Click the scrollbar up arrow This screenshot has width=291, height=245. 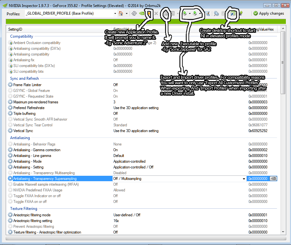click(283, 28)
